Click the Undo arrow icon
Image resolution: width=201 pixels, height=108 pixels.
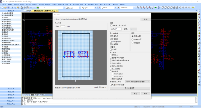pos(31,8)
